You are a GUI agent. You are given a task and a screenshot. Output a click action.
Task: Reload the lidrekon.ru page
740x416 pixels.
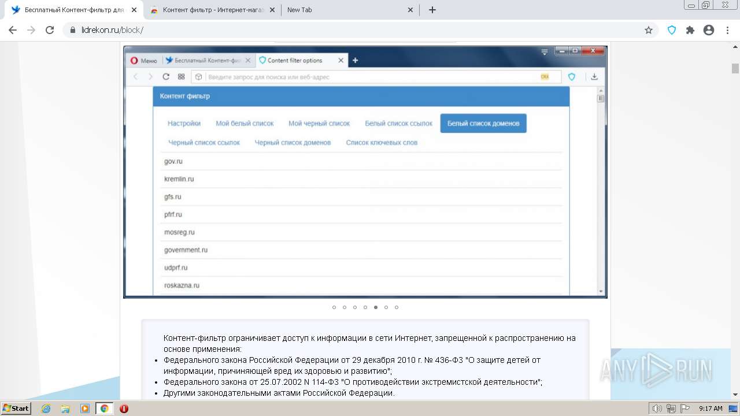tap(50, 30)
